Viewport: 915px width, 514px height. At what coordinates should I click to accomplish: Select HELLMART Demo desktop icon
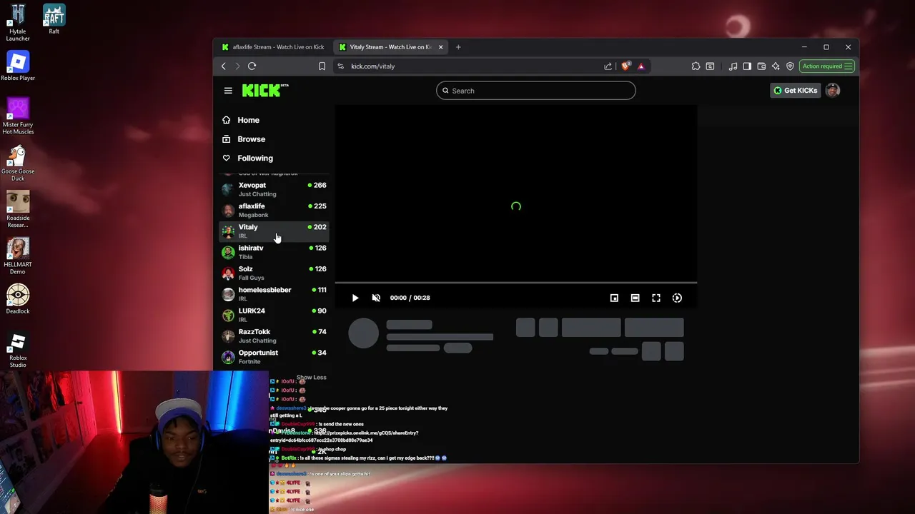coord(18,256)
